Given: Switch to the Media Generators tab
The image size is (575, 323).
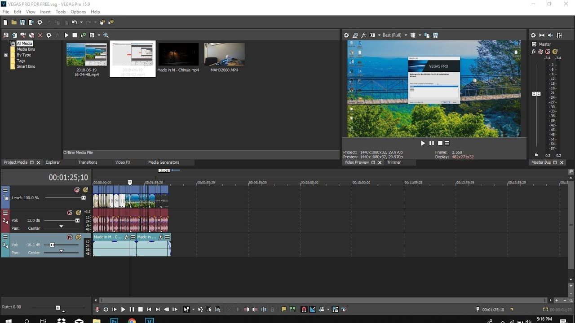Looking at the screenshot, I should click(164, 162).
